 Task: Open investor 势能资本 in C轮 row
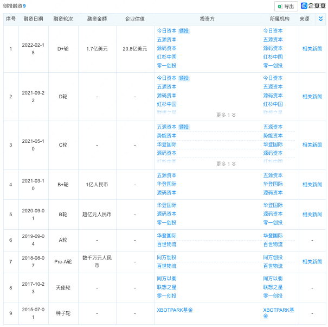click(x=167, y=136)
